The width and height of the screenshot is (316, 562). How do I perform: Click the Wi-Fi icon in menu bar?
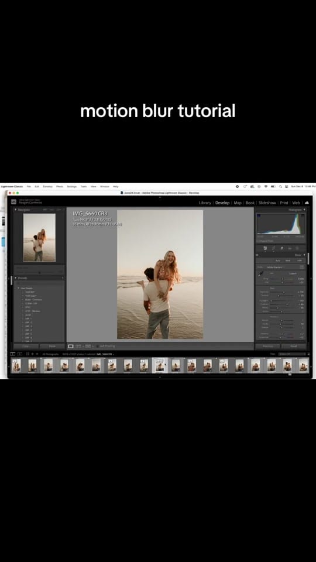pyautogui.click(x=266, y=186)
